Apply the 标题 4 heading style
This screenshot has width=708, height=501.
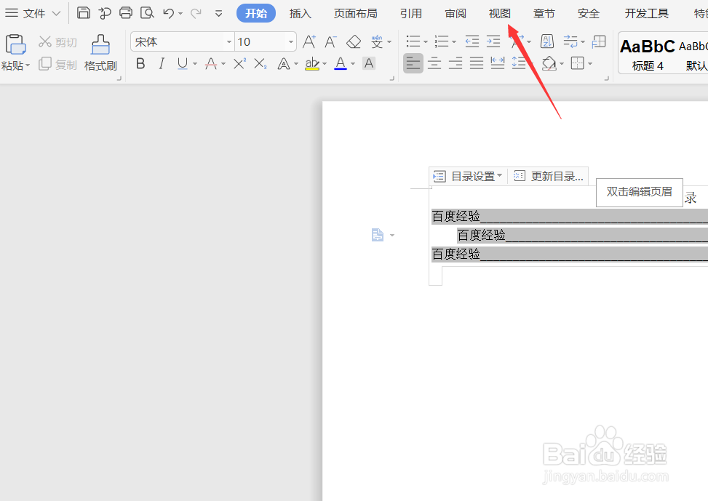point(648,55)
